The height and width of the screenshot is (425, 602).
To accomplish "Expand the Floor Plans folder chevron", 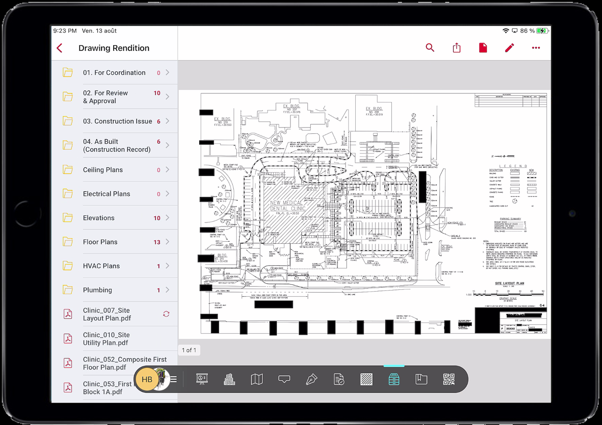I will (167, 242).
